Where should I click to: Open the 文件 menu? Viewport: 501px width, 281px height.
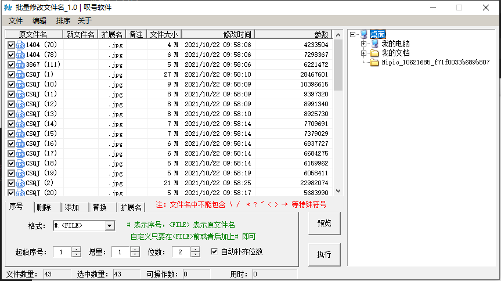[16, 21]
